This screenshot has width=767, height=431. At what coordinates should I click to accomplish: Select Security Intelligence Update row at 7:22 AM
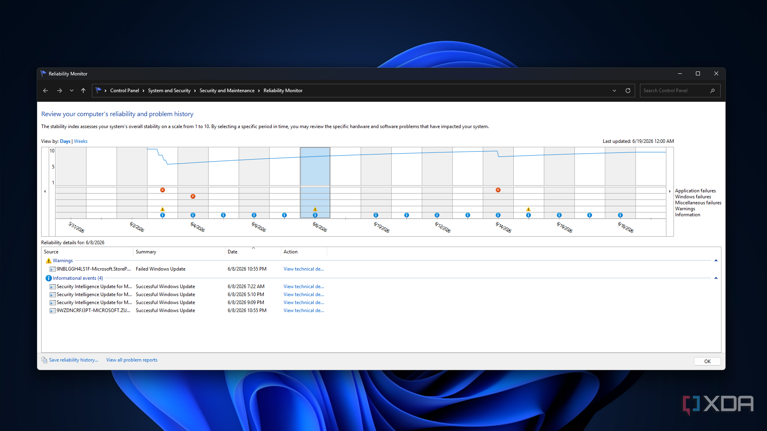click(94, 287)
